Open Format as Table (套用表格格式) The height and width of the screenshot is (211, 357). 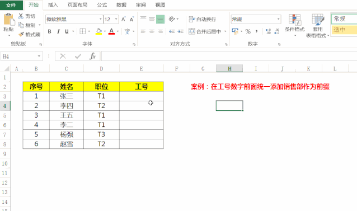tap(318, 26)
